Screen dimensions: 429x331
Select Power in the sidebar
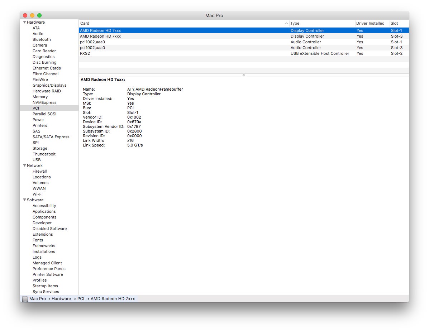(38, 120)
